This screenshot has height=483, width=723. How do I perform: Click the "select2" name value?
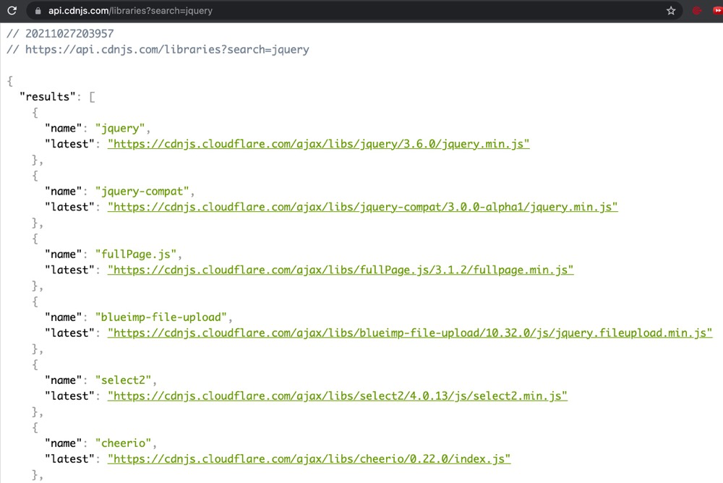(125, 380)
